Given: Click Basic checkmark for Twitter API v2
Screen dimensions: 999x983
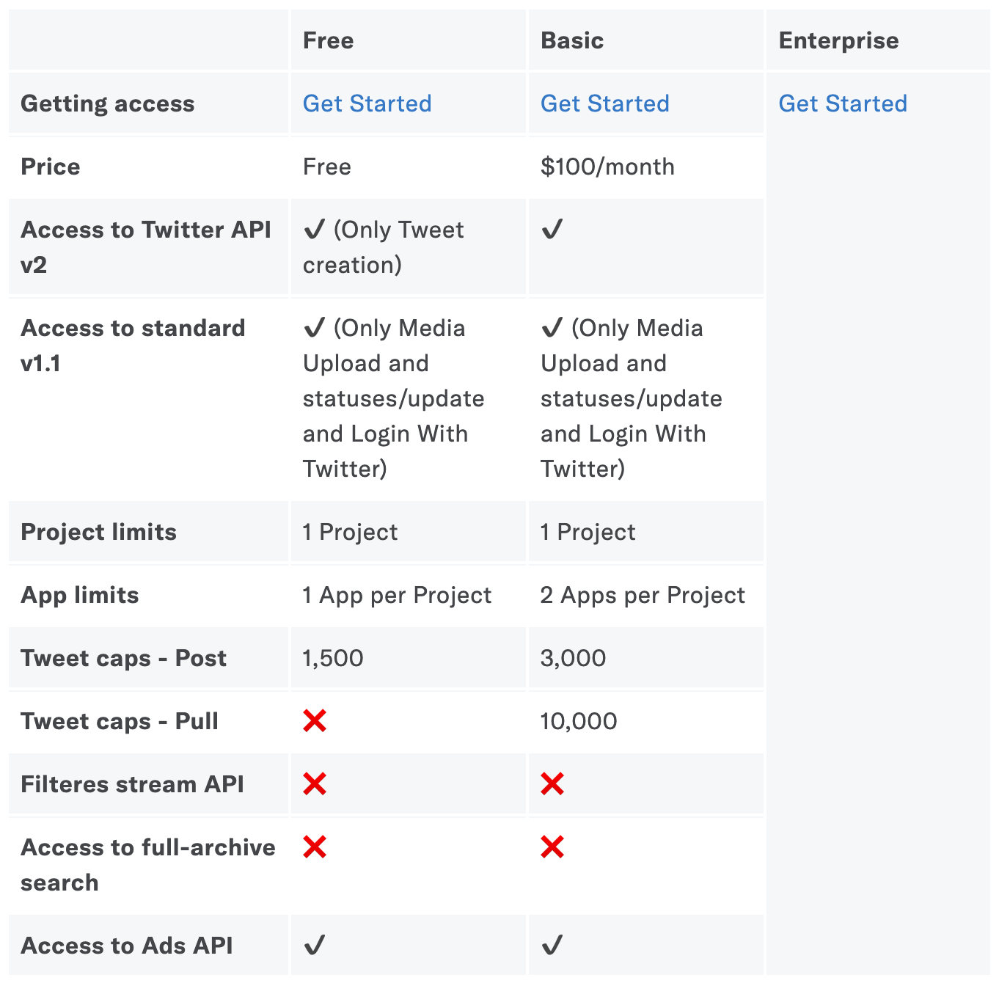Looking at the screenshot, I should pyautogui.click(x=552, y=229).
